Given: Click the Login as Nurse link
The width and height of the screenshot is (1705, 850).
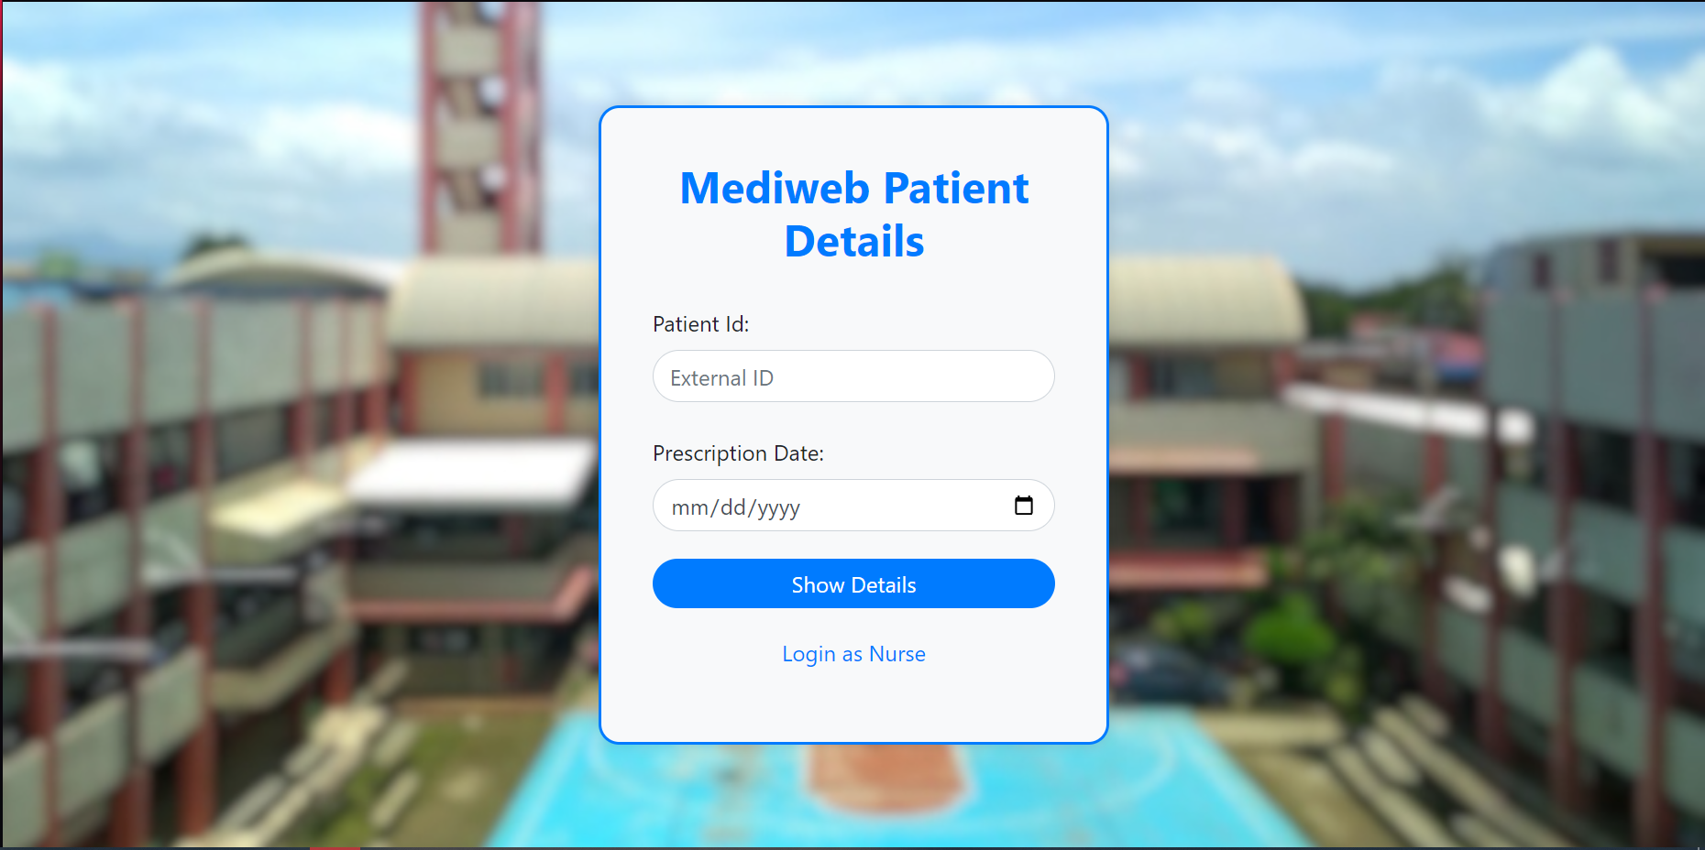Looking at the screenshot, I should pos(852,653).
